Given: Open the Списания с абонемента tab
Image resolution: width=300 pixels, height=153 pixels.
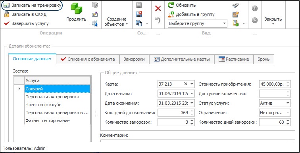Looking at the screenshot, I should tap(88, 59).
